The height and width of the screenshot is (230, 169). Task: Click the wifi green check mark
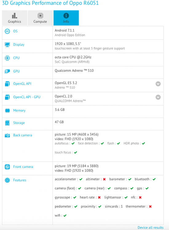[65, 216]
